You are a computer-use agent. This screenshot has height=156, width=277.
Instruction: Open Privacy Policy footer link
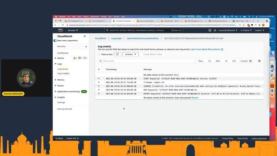[228, 139]
